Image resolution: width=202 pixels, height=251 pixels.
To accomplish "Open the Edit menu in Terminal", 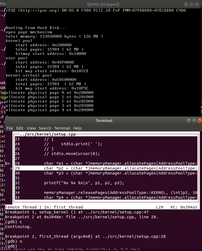I will click(x=20, y=128).
